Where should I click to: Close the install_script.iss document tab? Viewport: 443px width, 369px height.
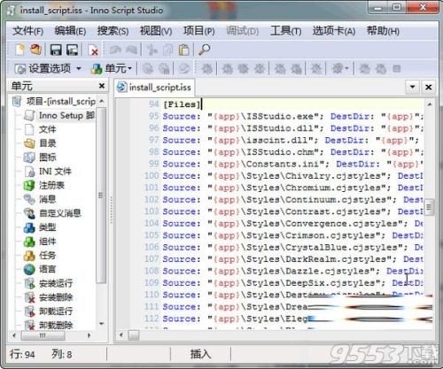tap(429, 87)
